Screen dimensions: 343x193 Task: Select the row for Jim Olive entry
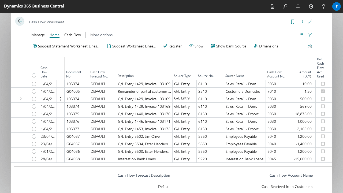click(34, 136)
